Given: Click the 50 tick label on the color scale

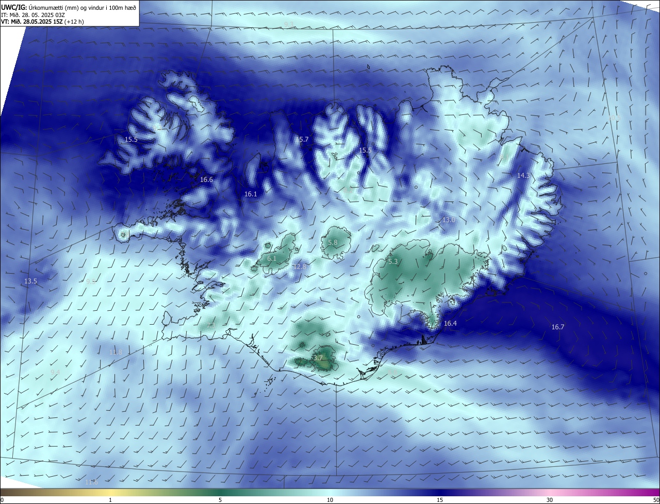Looking at the screenshot, I should (656, 500).
